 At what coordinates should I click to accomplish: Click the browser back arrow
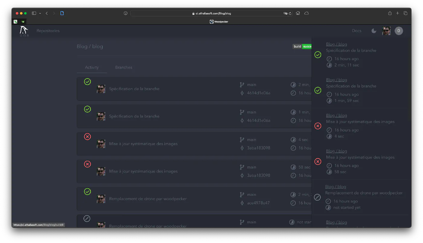pyautogui.click(x=47, y=13)
